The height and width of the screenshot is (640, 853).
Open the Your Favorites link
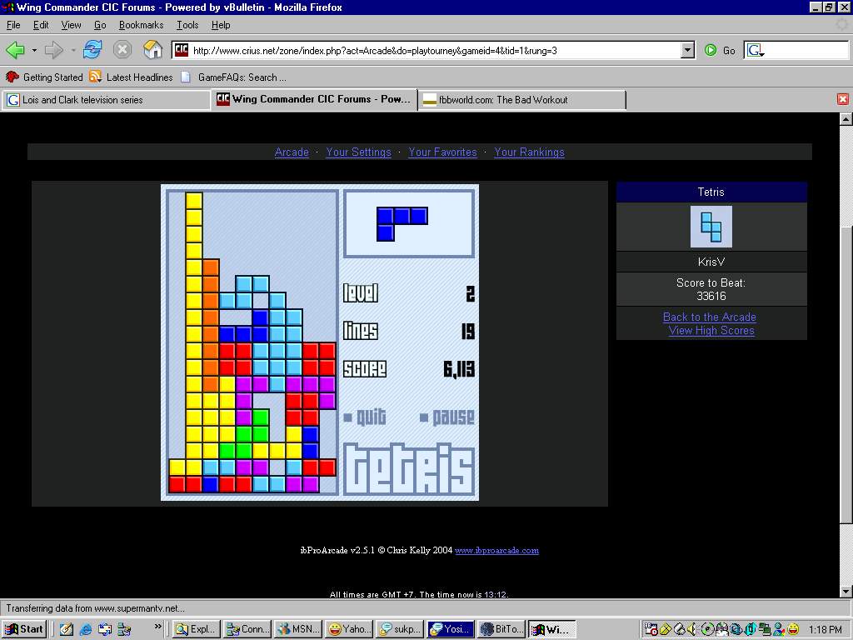(x=442, y=152)
